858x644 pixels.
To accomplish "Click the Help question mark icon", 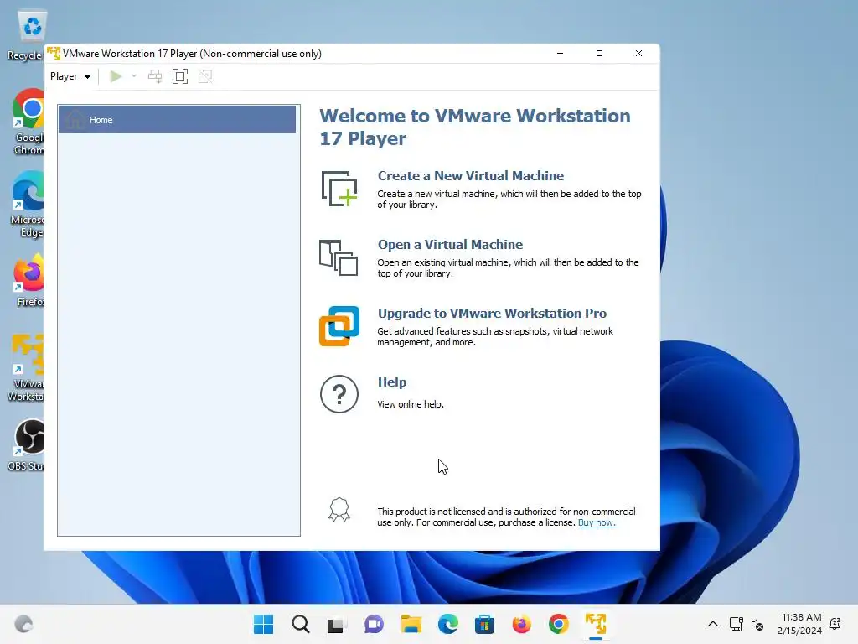I will (339, 394).
